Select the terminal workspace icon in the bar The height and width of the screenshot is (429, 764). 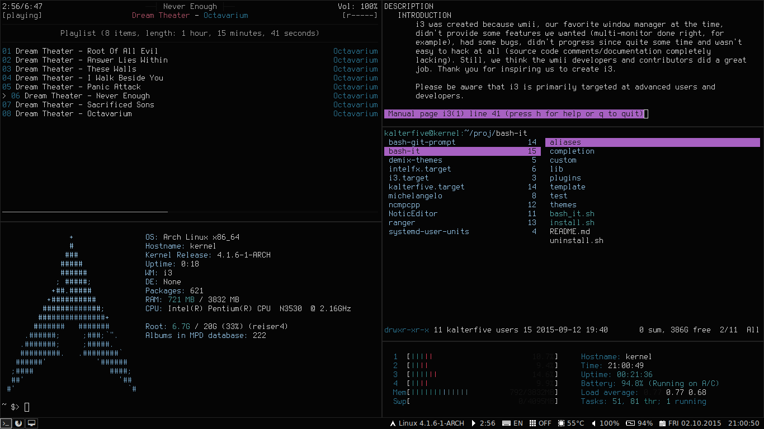point(6,423)
